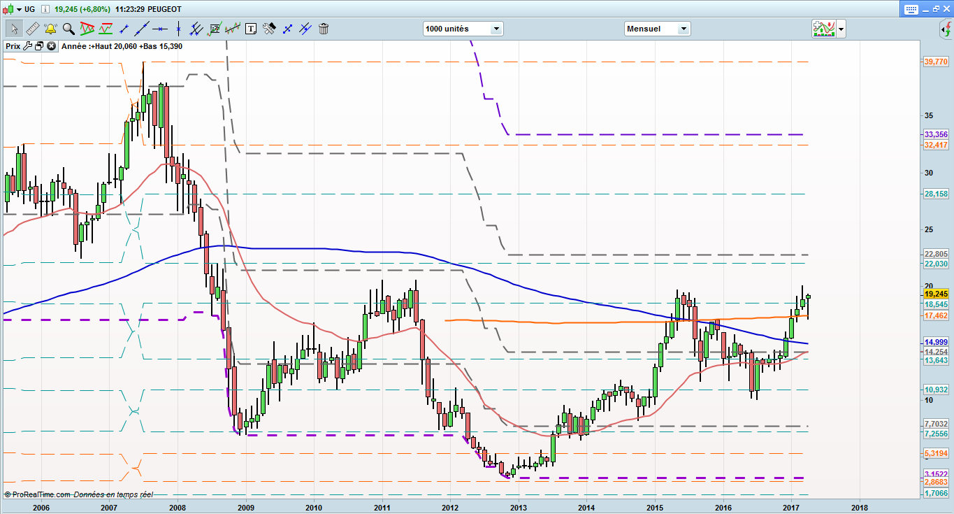This screenshot has height=514, width=954.
Task: Click the Année Haut 20,060 Bas 15,390 readout
Action: pos(122,46)
